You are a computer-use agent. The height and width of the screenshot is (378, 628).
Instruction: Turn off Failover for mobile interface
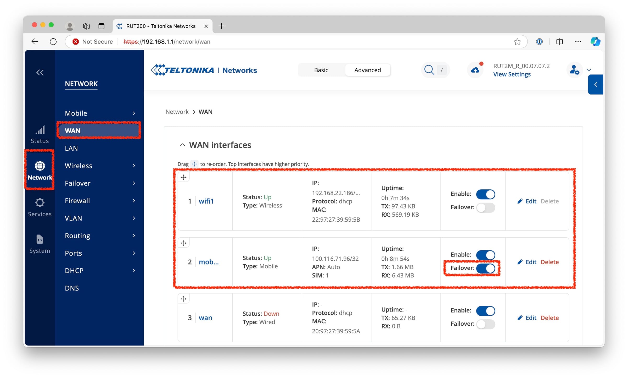[x=485, y=268]
